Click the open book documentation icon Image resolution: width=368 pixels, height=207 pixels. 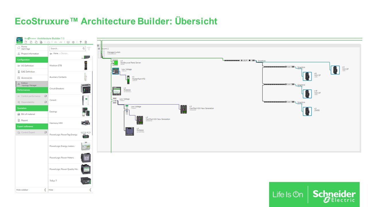pyautogui.click(x=68, y=42)
